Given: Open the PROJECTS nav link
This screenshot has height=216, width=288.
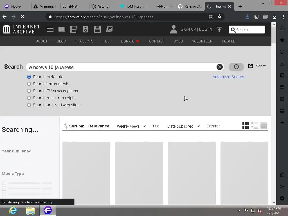Looking at the screenshot, I should [x=84, y=41].
